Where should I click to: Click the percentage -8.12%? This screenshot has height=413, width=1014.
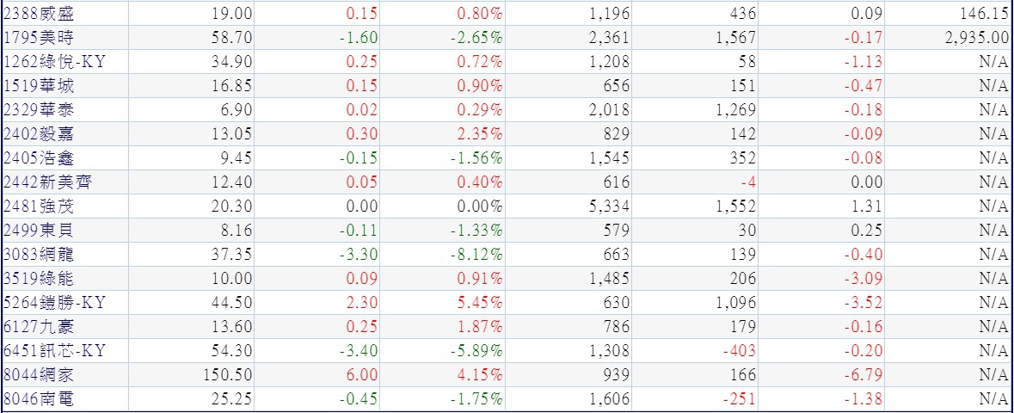477,255
